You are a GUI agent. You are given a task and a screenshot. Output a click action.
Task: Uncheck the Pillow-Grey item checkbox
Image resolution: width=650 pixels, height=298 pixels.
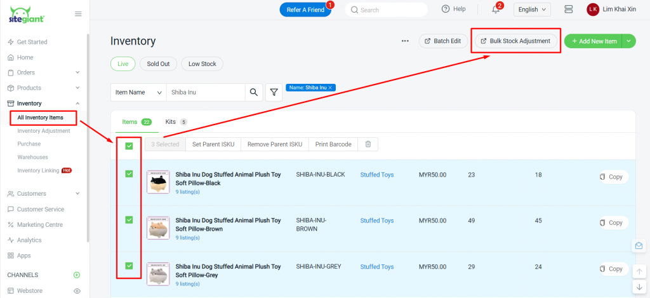pyautogui.click(x=129, y=266)
